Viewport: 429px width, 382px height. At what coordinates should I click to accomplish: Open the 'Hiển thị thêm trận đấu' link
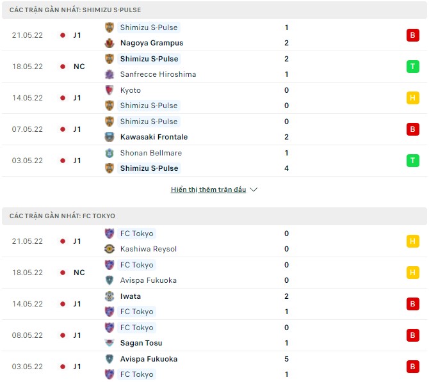click(x=208, y=190)
